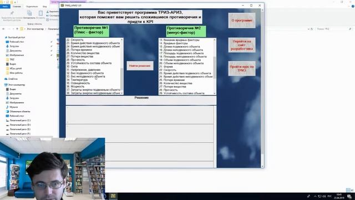Select '19. Объем подвижного объекта' in minus-factor list
This screenshot has width=355, height=200.
click(180, 60)
